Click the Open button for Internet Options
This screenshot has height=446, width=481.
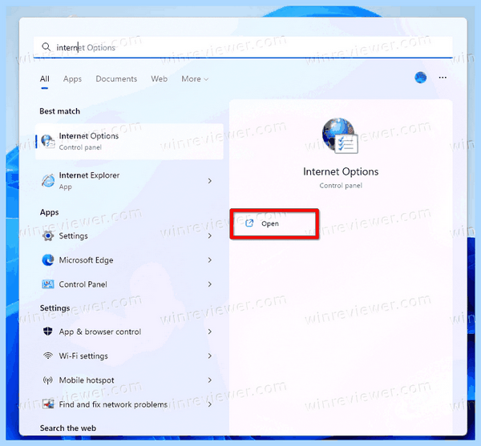tap(274, 223)
